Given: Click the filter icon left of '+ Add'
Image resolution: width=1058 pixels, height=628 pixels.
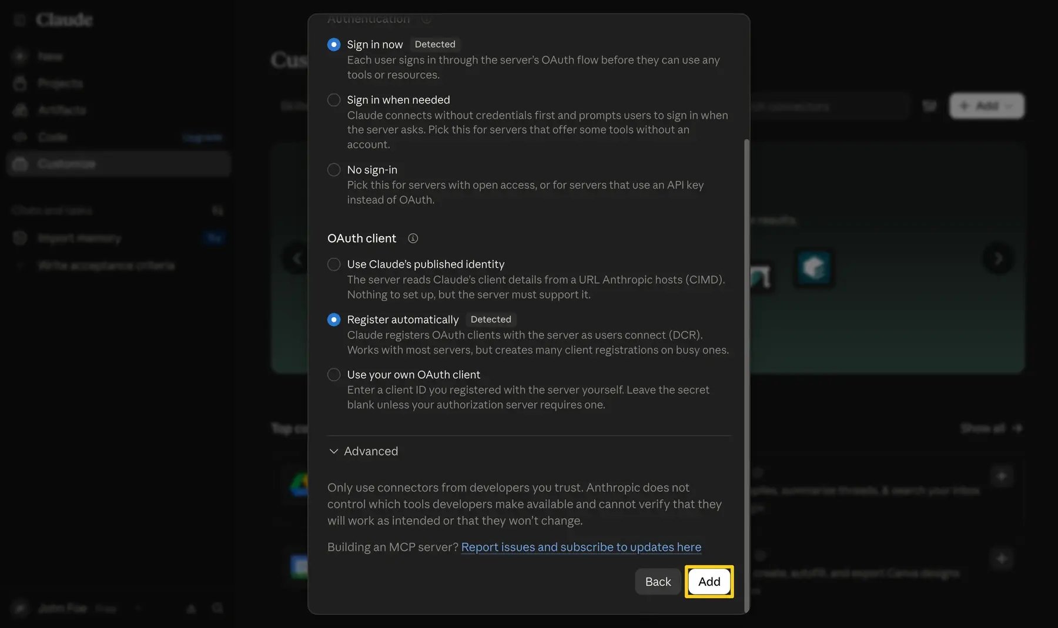Looking at the screenshot, I should coord(929,106).
